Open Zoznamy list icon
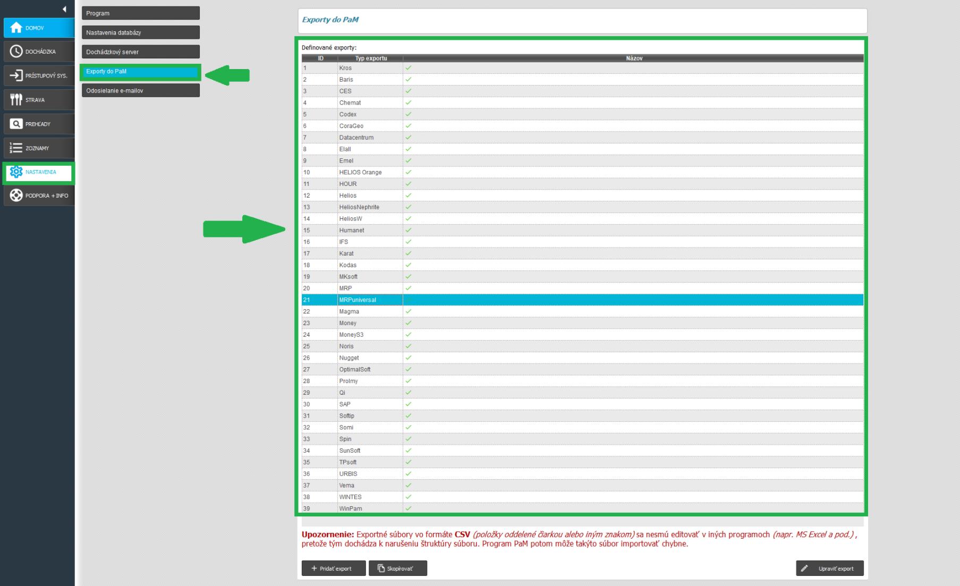The image size is (960, 586). coord(16,148)
